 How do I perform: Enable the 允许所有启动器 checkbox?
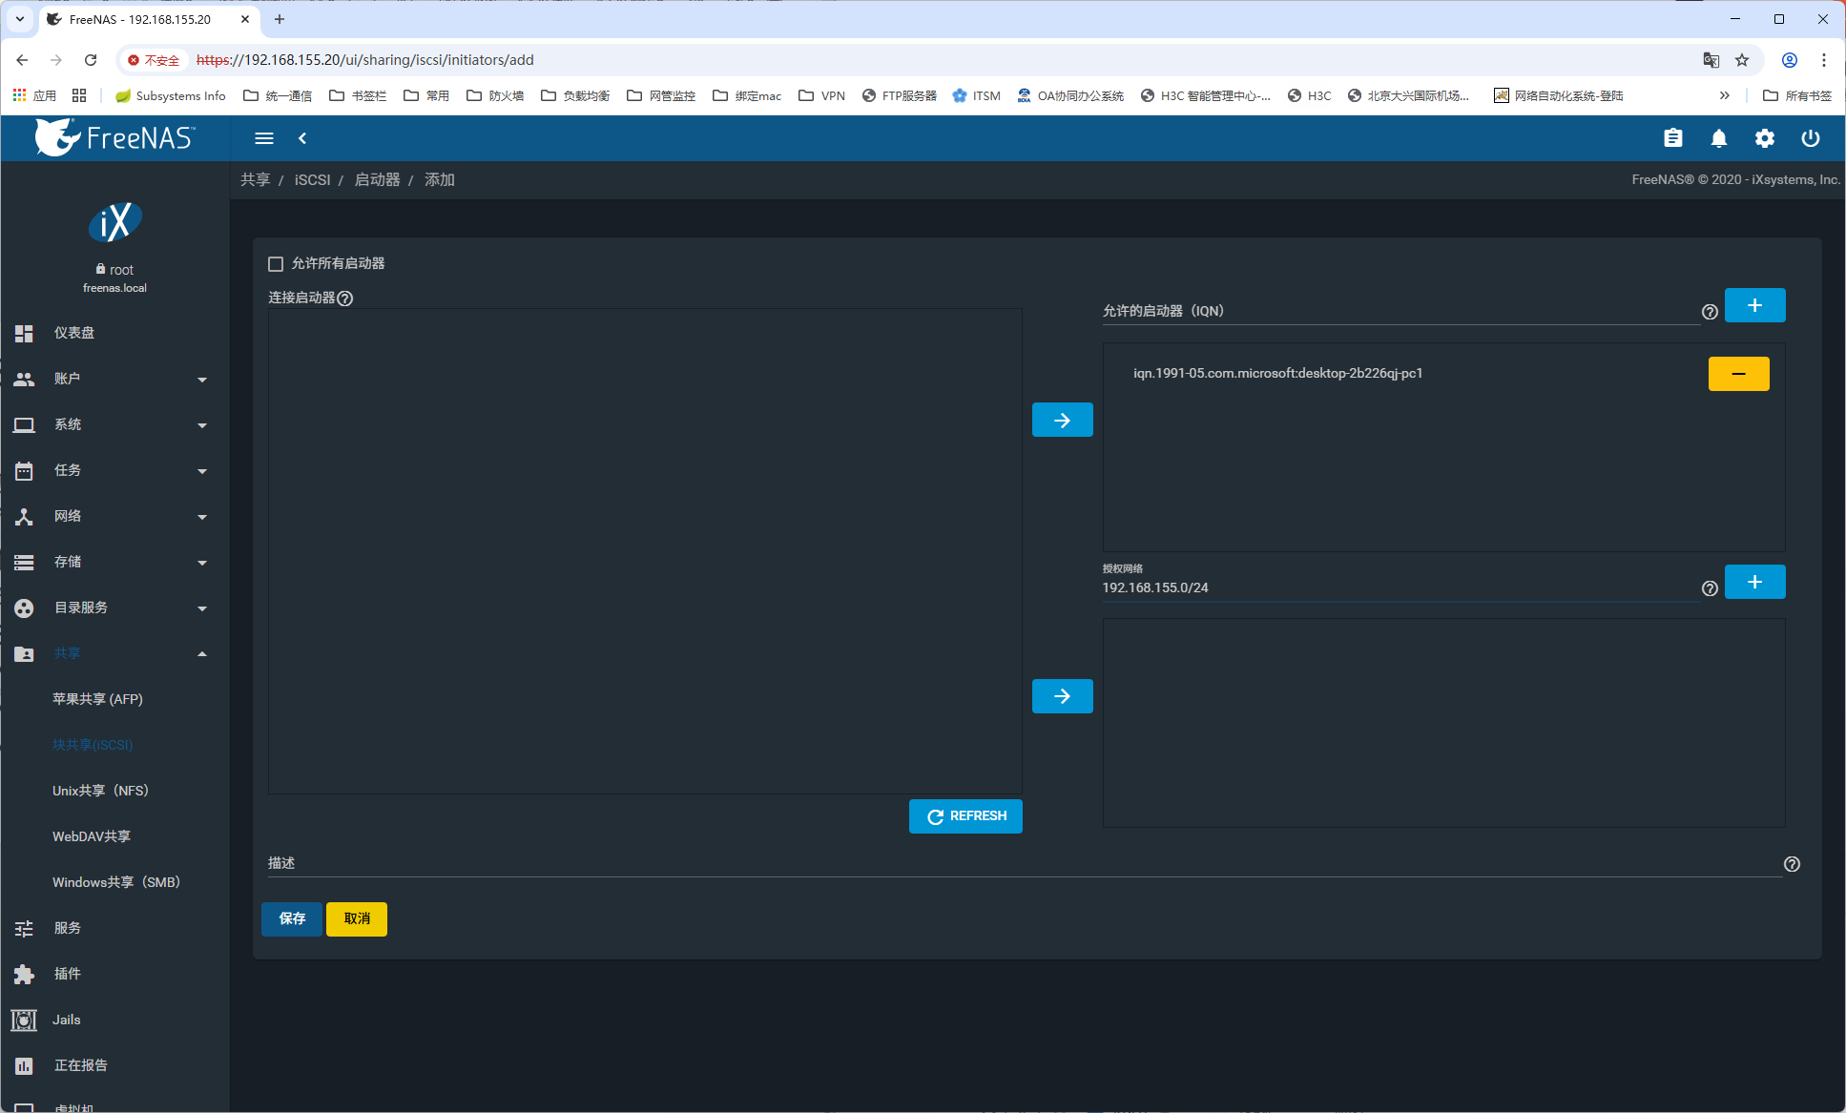point(276,263)
